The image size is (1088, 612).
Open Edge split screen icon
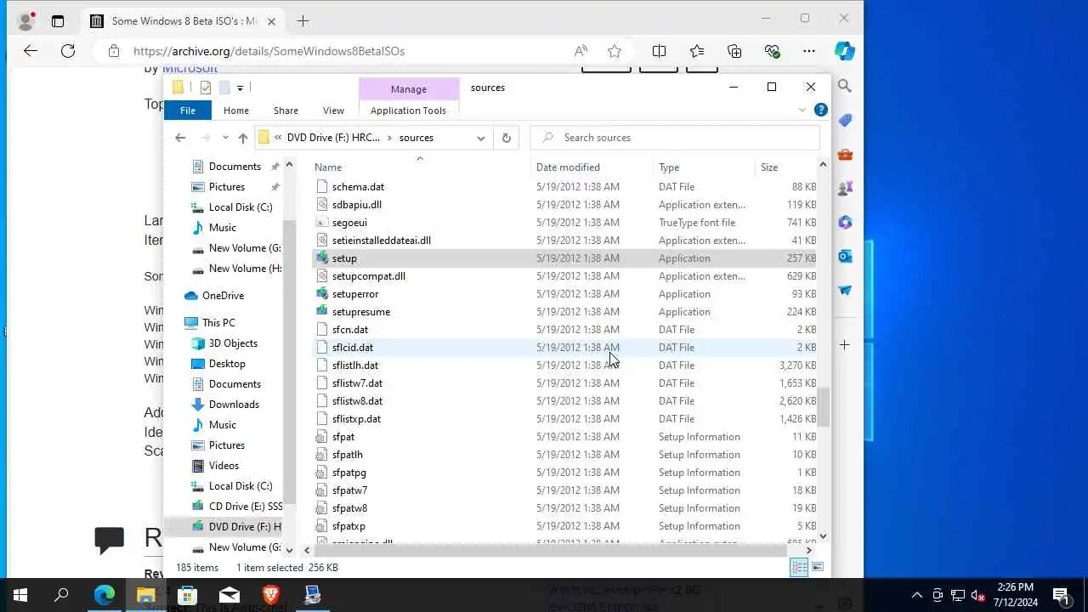click(x=659, y=51)
